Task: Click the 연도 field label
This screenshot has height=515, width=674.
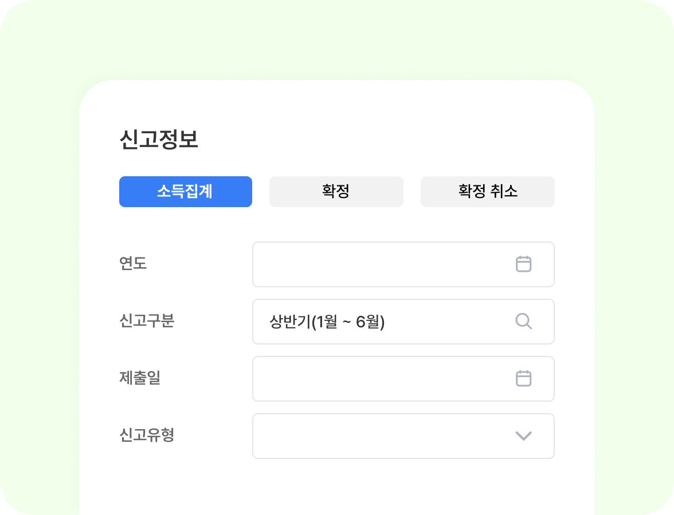Action: (133, 264)
